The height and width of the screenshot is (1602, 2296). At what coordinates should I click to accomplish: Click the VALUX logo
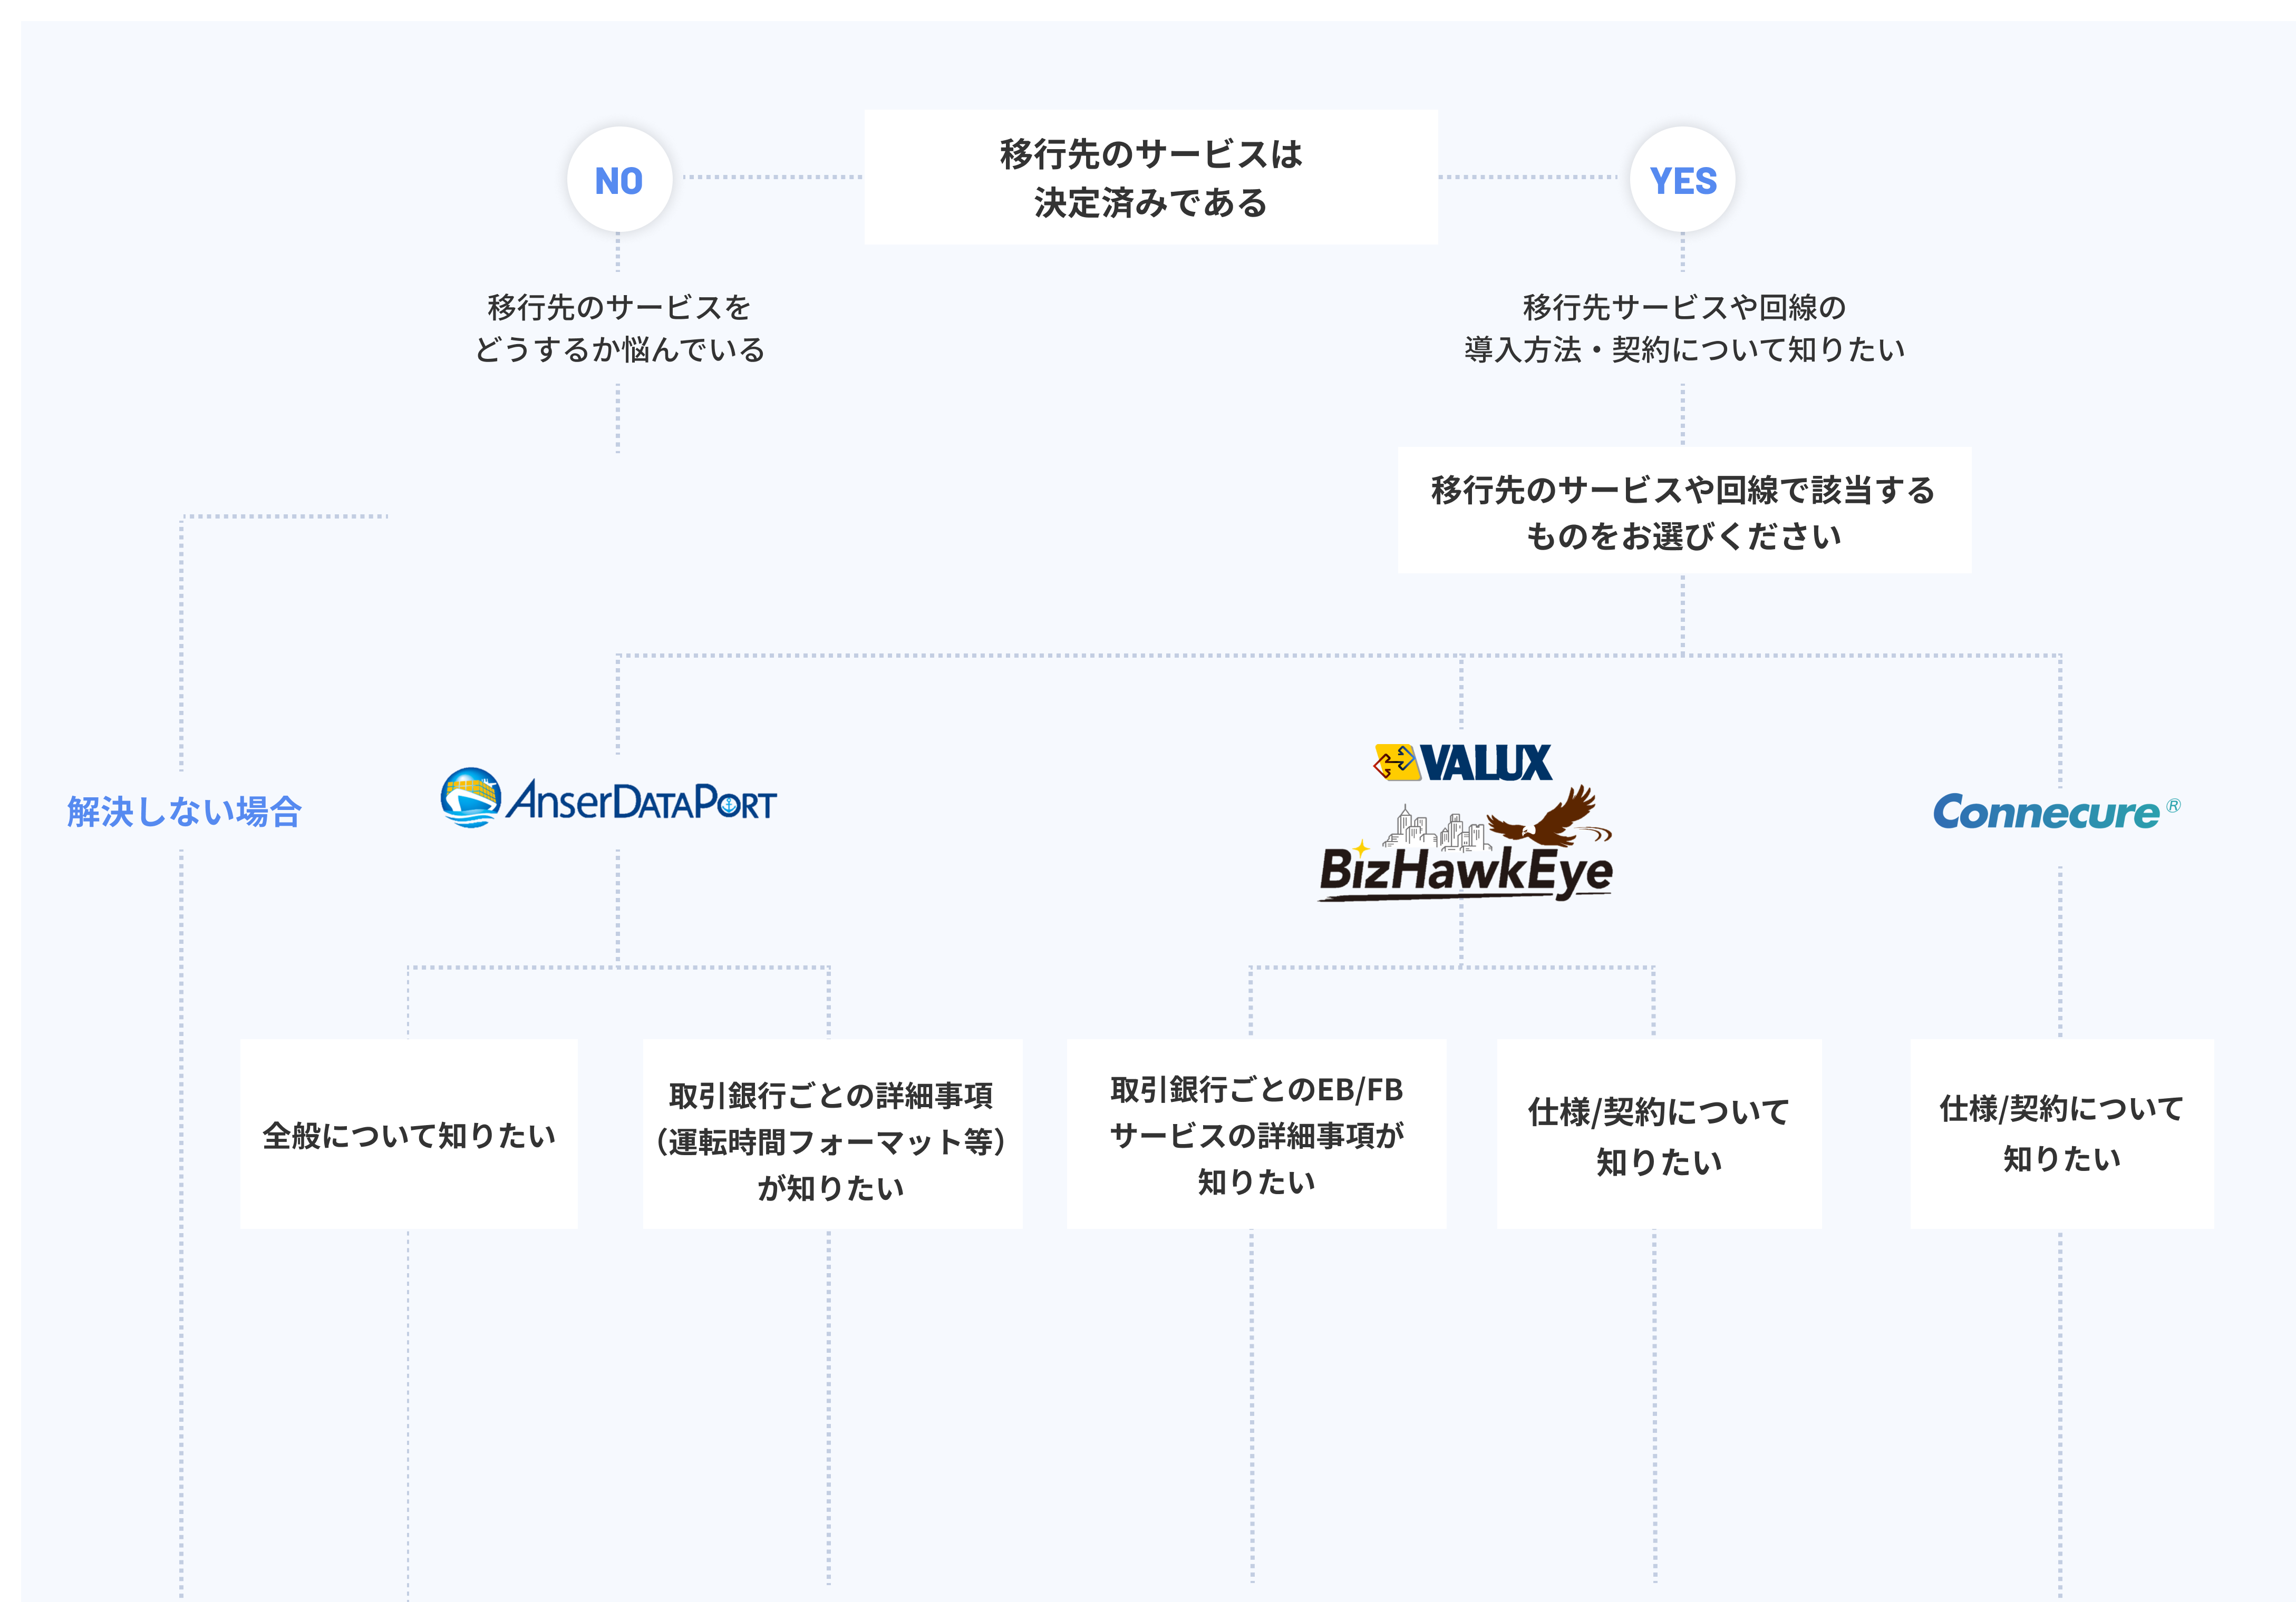[1463, 763]
